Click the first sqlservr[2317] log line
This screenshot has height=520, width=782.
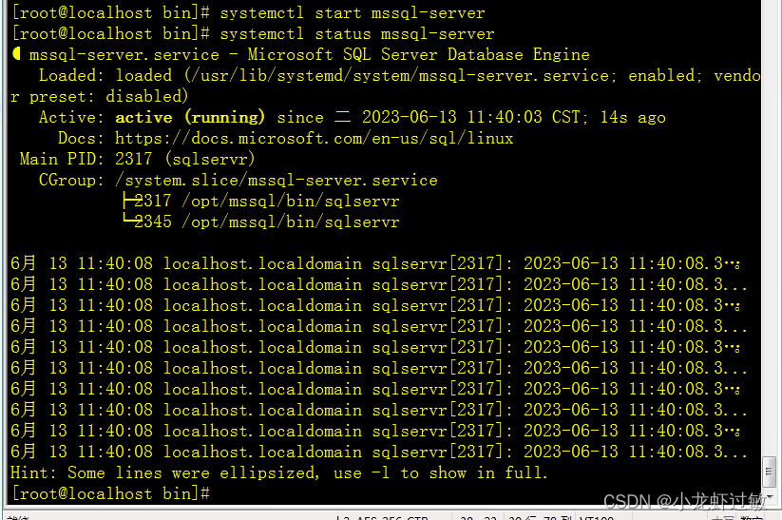click(376, 263)
